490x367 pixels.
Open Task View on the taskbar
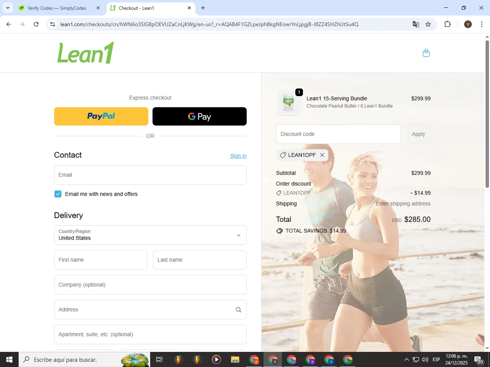click(159, 359)
